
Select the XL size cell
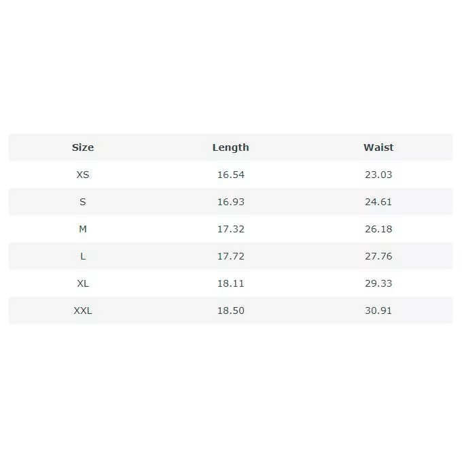(83, 283)
